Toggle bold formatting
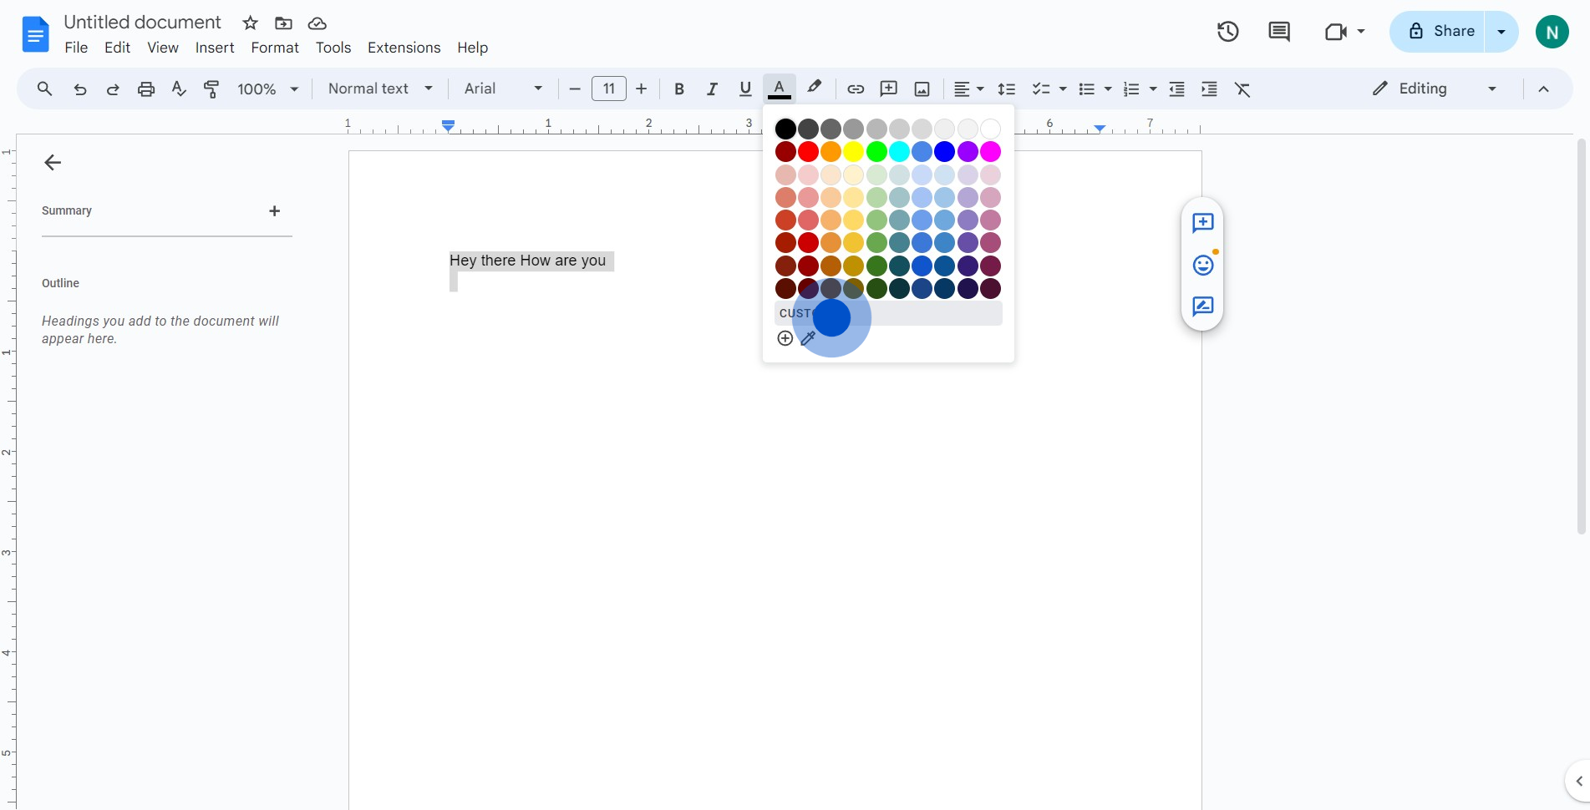This screenshot has width=1590, height=810. (679, 89)
